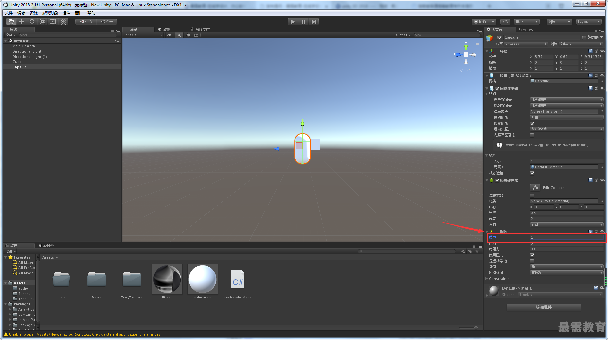
Task: Open the 文件 File menu
Action: 9,13
